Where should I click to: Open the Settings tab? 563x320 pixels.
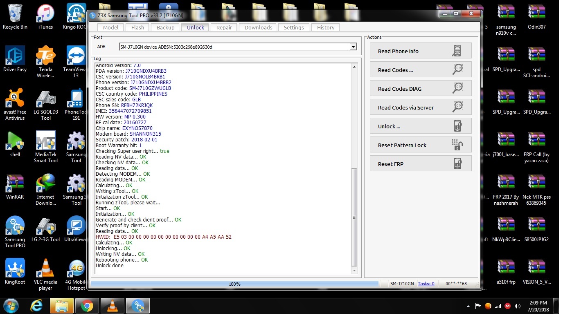point(294,27)
